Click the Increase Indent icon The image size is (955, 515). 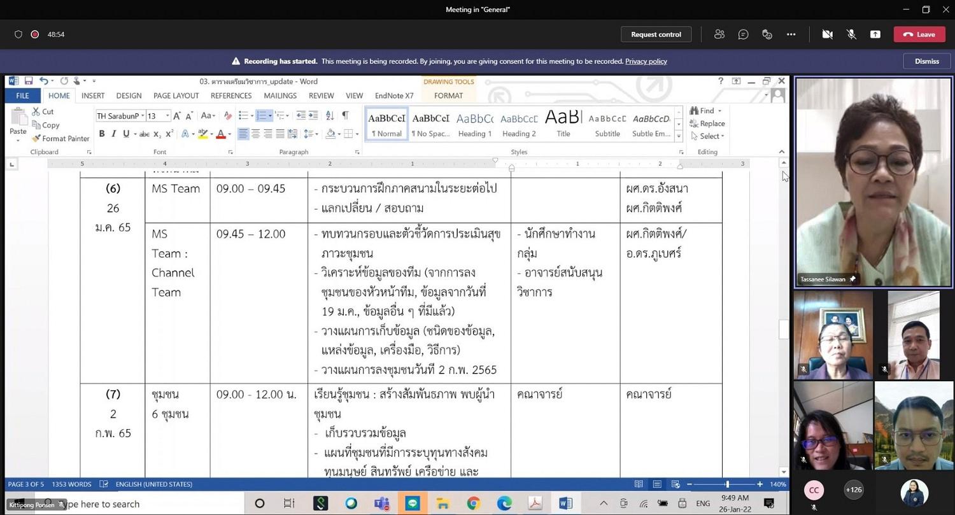(x=314, y=116)
